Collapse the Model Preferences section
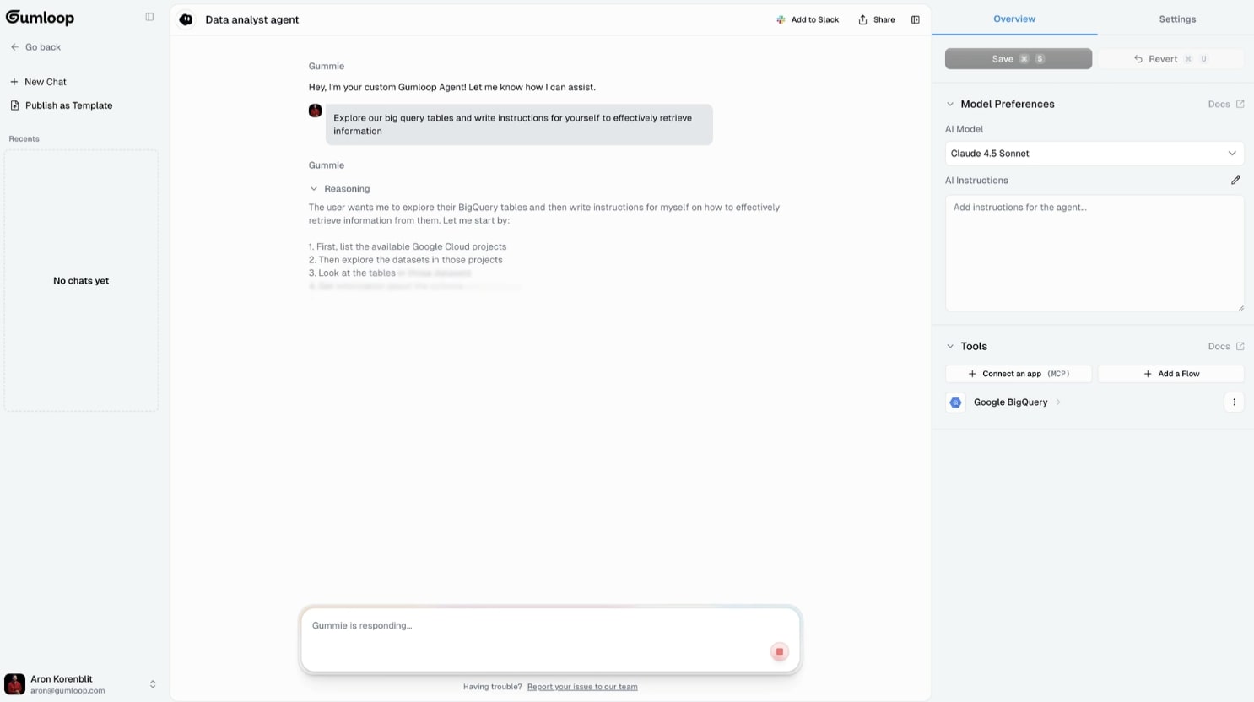 [950, 104]
